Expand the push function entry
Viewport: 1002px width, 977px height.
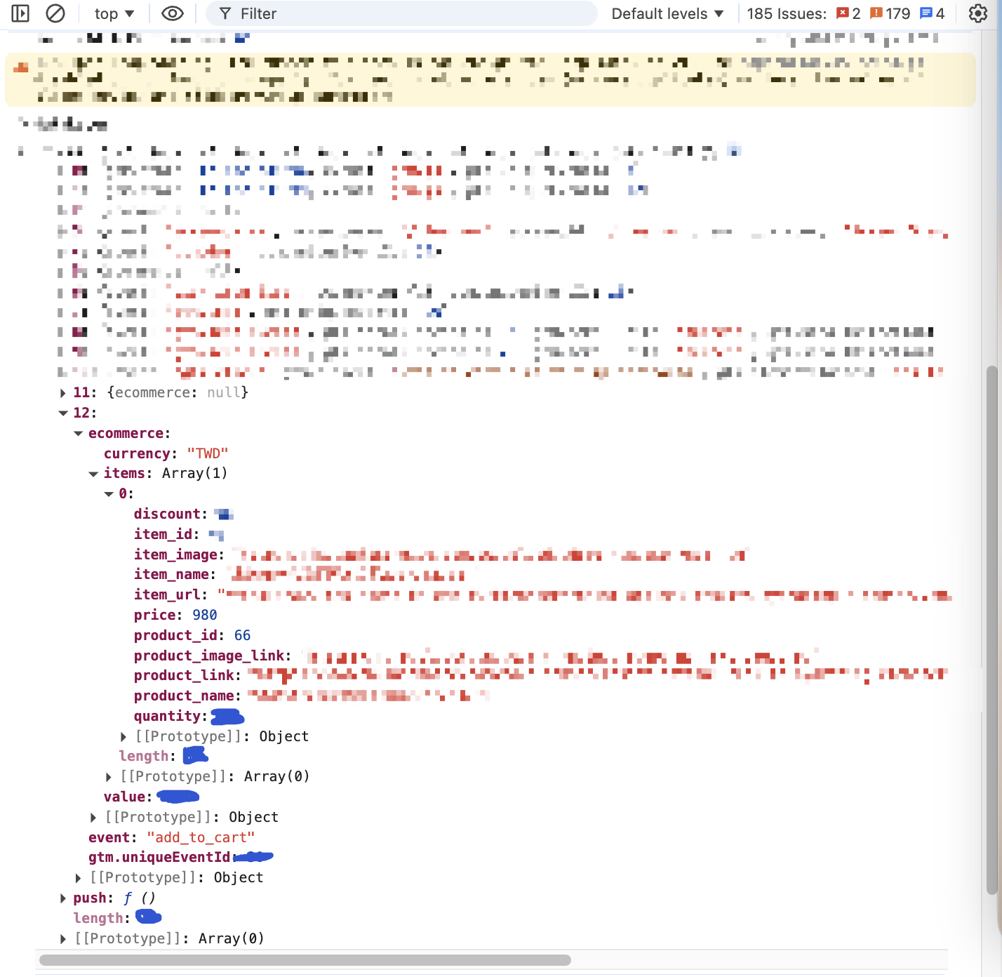63,898
